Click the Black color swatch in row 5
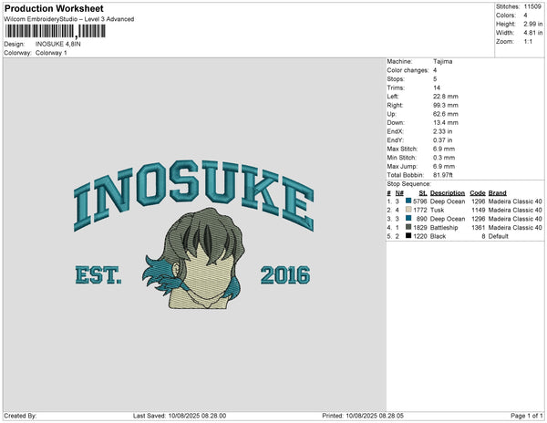Image resolution: width=547 pixels, height=423 pixels. [x=408, y=236]
